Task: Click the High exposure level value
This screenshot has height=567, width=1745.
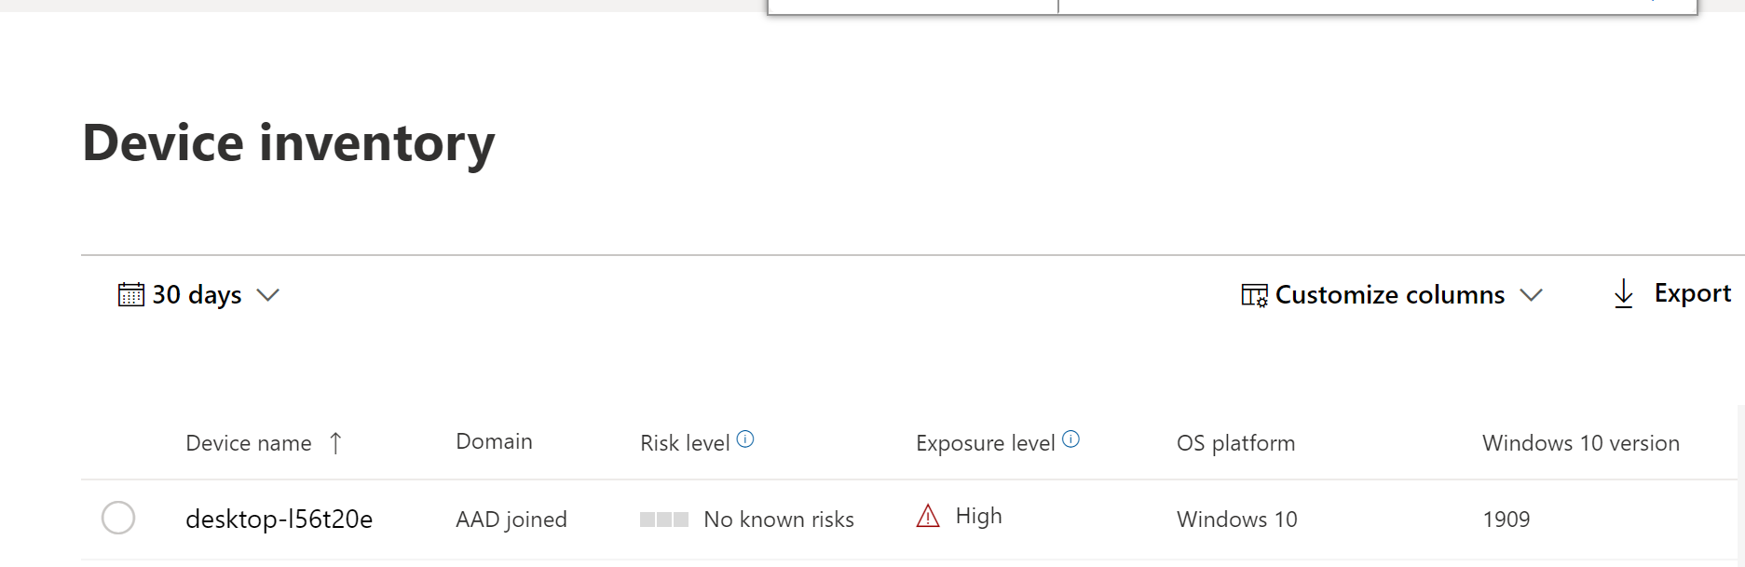Action: click(x=978, y=515)
